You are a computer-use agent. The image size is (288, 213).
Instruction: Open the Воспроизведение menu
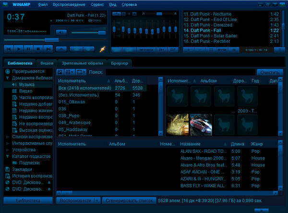click(x=69, y=5)
